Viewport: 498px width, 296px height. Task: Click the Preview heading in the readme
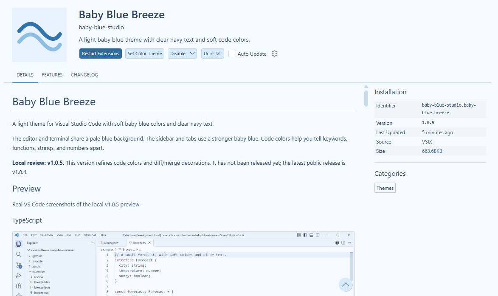point(26,189)
